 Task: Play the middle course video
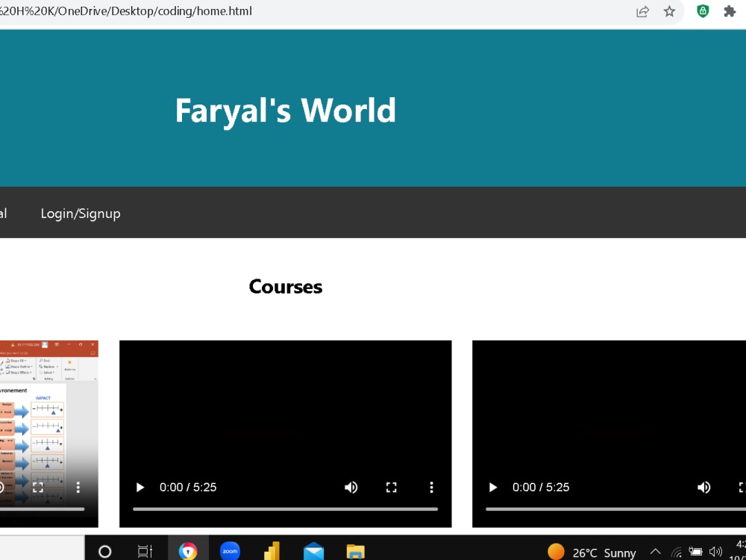tap(140, 487)
